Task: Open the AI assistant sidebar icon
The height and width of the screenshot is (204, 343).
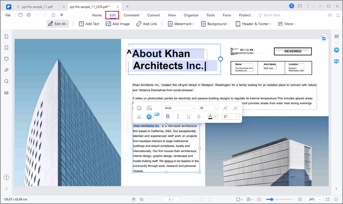Action: coord(337,50)
